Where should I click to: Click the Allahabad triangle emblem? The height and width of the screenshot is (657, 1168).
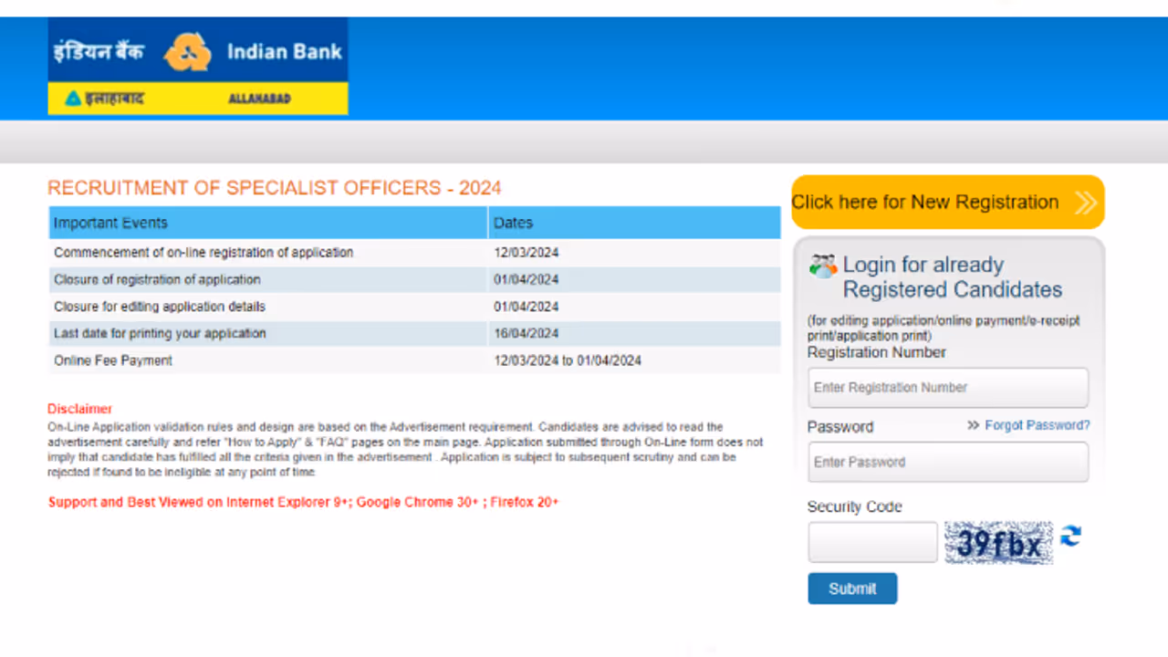point(74,98)
